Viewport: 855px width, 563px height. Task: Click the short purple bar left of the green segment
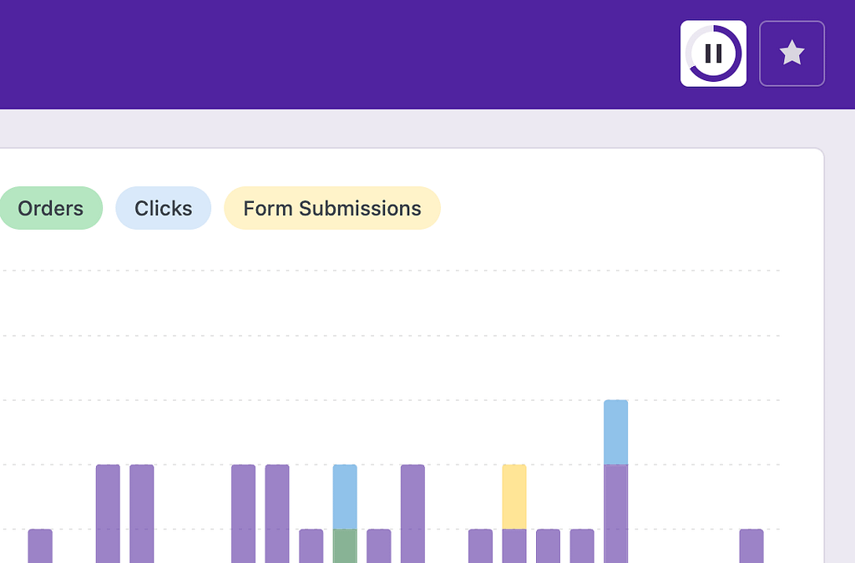tap(311, 546)
